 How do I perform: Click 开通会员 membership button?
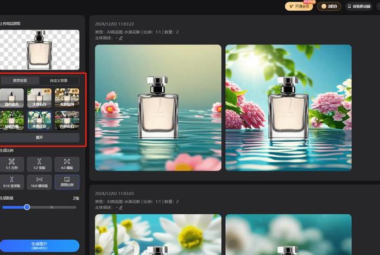click(x=299, y=7)
